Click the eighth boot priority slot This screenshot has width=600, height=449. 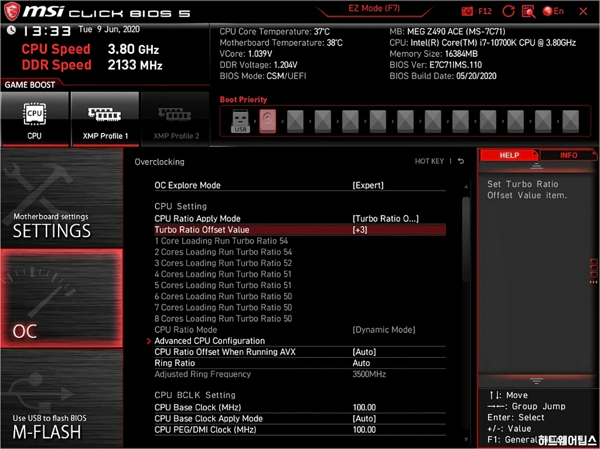click(x=433, y=121)
